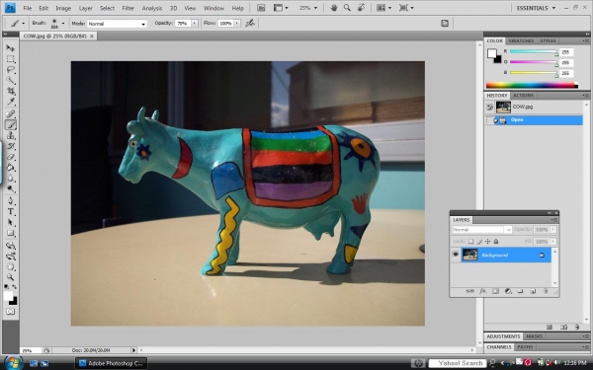The width and height of the screenshot is (593, 370).
Task: Open the Filter menu
Action: [127, 8]
